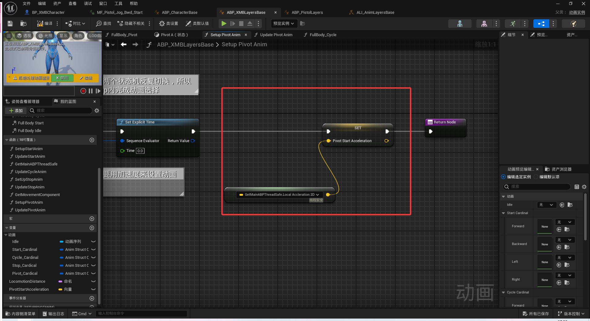Select the SetupPivotAnim function
590x321 pixels.
tap(29, 202)
